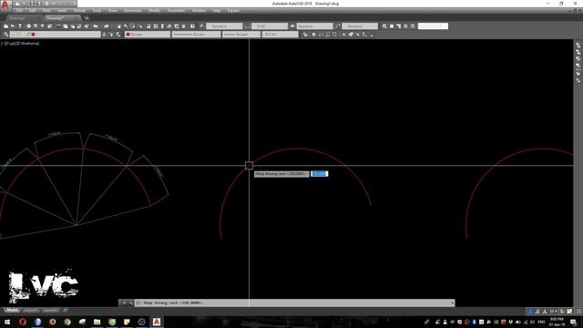This screenshot has height=328, width=583.
Task: Expand the command line history arrow
Action: (452, 303)
